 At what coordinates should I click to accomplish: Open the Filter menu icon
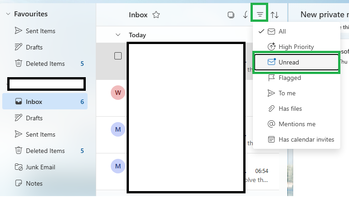(x=260, y=15)
